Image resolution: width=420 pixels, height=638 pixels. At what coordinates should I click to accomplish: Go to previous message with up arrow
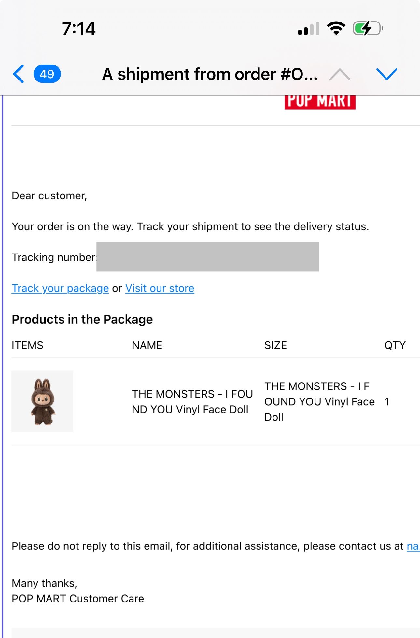pyautogui.click(x=340, y=74)
